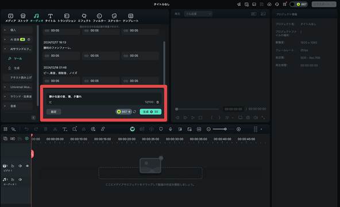Open the apps grid icon in title bar

coord(284,5)
